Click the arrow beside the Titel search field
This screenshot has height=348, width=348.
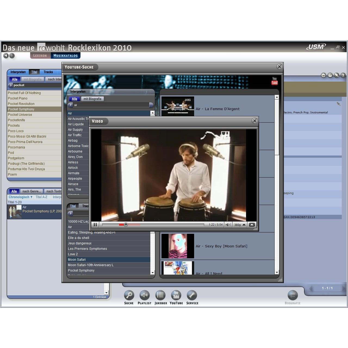click(70, 213)
